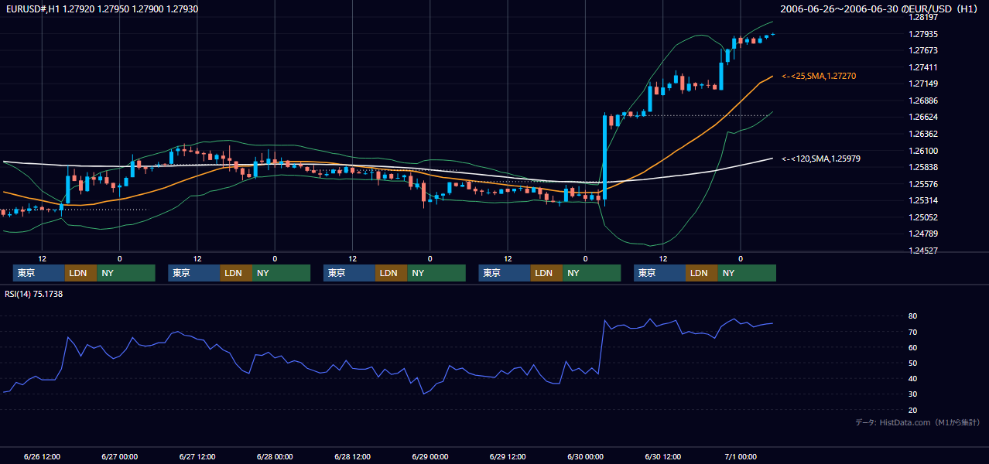Pick the 1.26886 price axis label
Viewport: 989px width, 464px height.
[x=924, y=101]
